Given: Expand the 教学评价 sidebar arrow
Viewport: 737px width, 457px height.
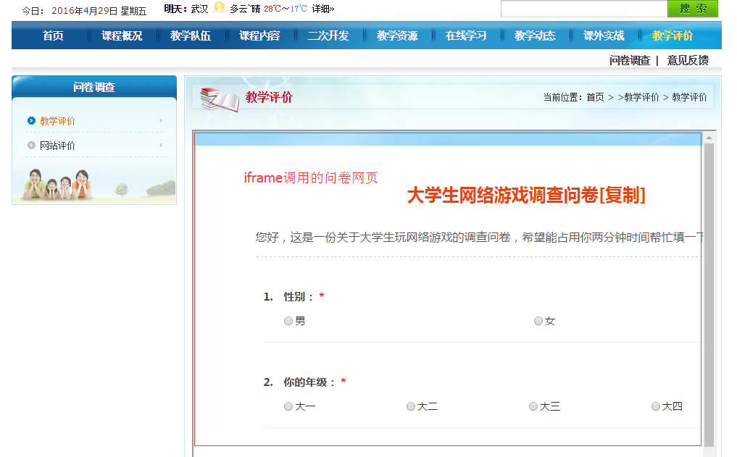Looking at the screenshot, I should [161, 121].
